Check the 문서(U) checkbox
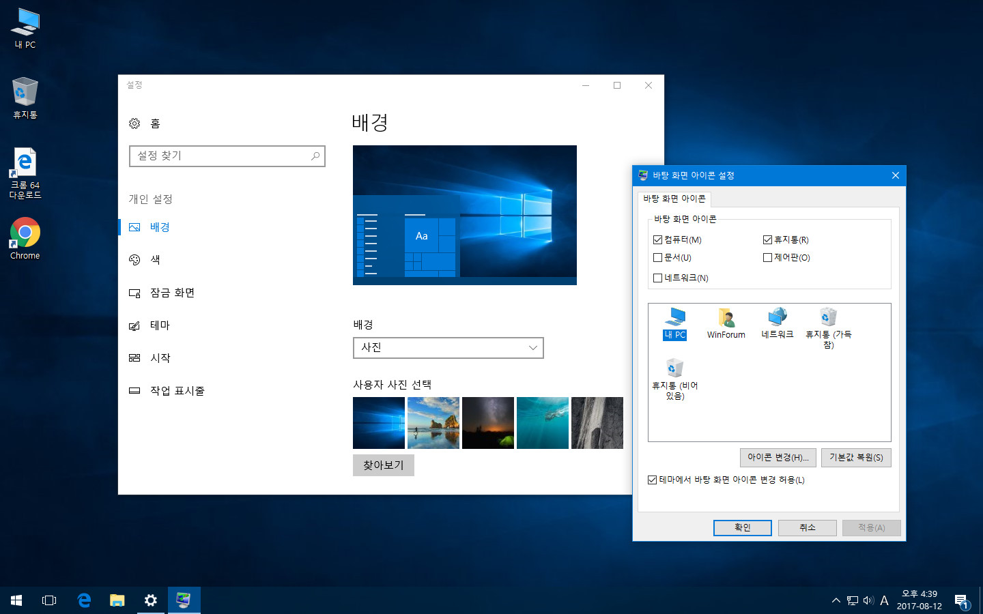Viewport: 983px width, 614px height. [x=658, y=258]
